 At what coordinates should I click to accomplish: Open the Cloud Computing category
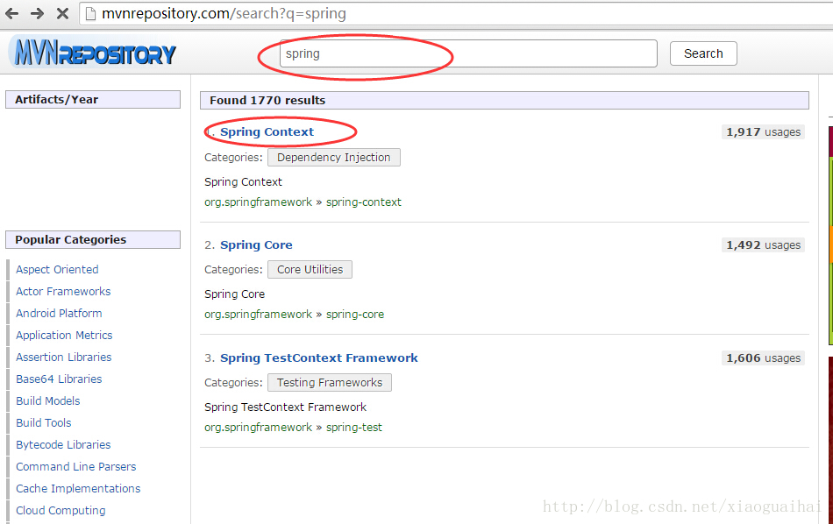tap(61, 510)
